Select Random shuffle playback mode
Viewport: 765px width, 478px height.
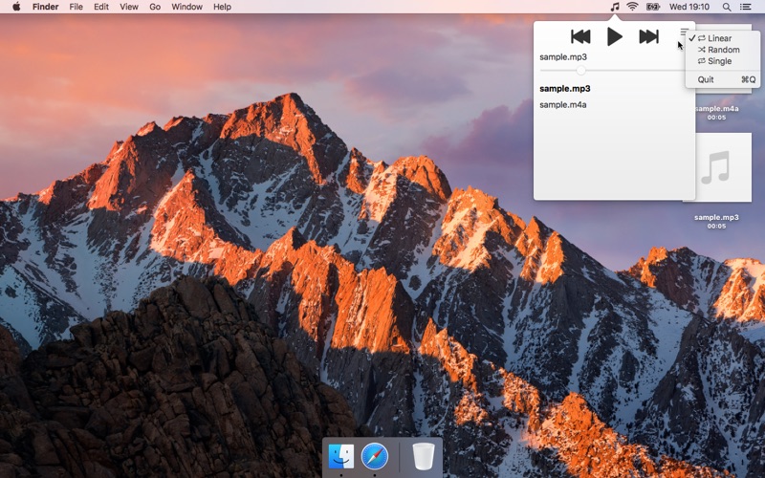(x=723, y=50)
